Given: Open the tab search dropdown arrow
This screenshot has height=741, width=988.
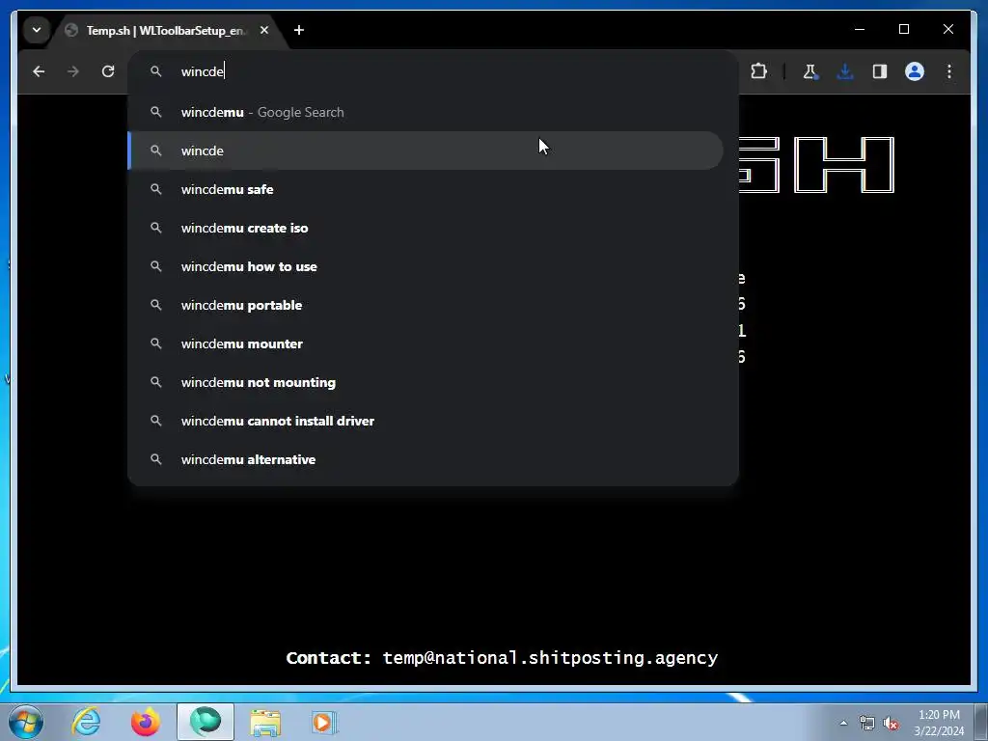Looking at the screenshot, I should [37, 30].
